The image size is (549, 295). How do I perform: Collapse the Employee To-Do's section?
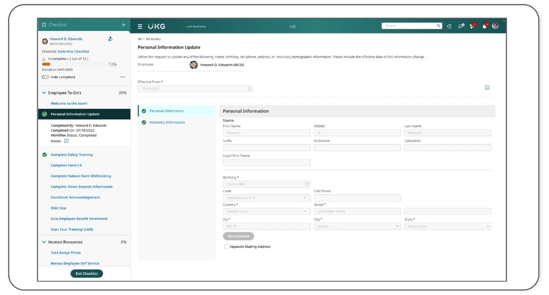(x=44, y=93)
